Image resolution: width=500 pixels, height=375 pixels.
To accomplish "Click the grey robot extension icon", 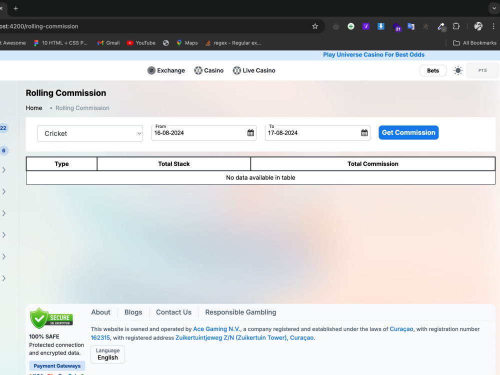I will coord(336,26).
